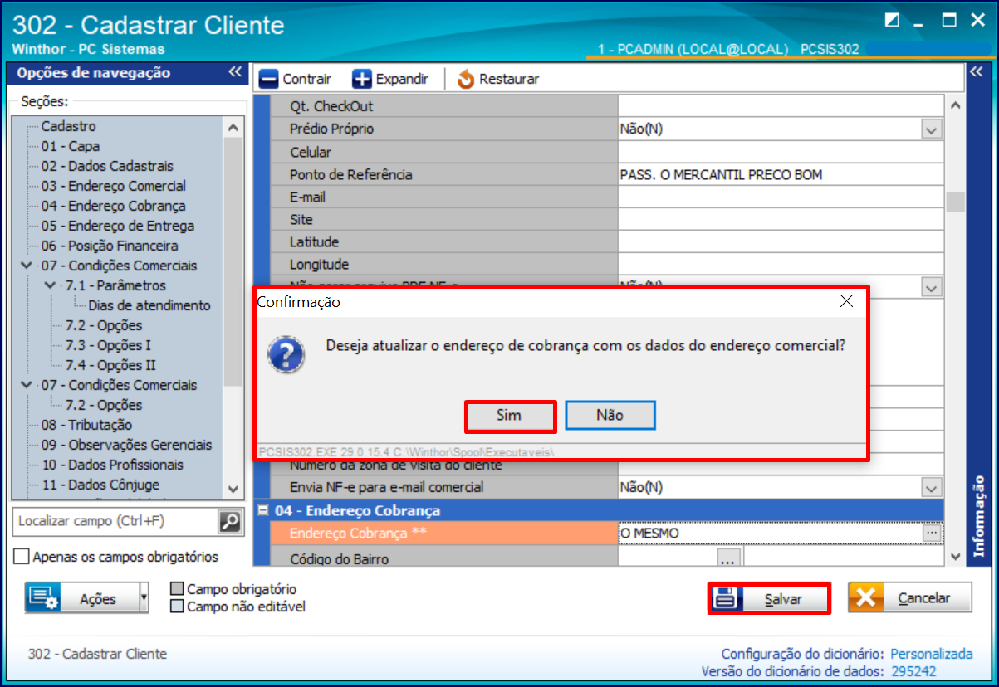Click the Código do Bairro ellipsis button

728,558
